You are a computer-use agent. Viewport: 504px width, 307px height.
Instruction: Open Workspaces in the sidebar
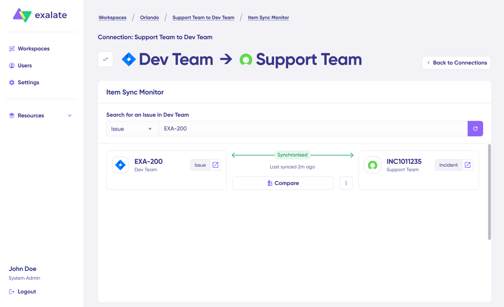34,48
